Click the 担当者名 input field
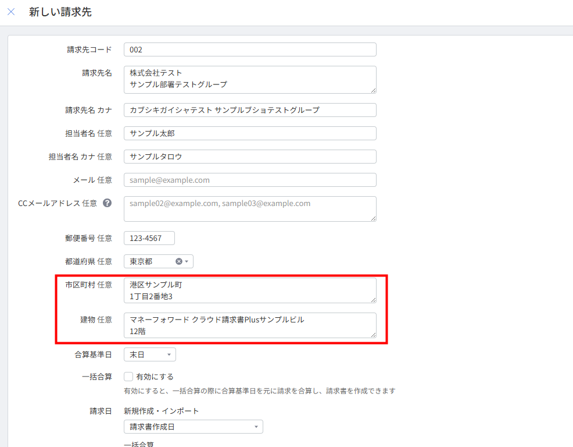 (x=250, y=133)
